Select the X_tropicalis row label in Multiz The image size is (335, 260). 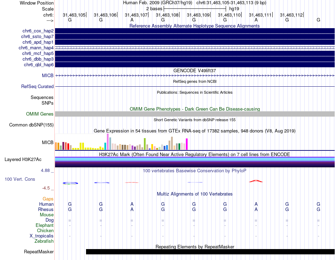coord(42,236)
